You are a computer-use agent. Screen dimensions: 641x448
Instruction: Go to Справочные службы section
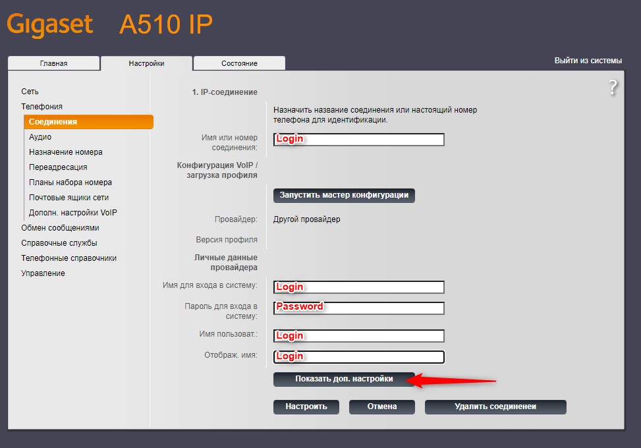59,243
